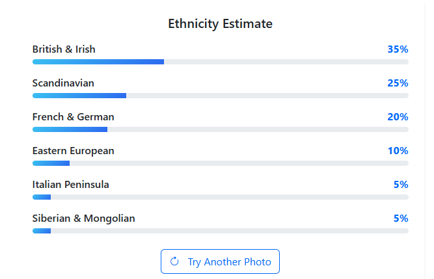434x279 pixels.
Task: Click the British & Irish progress bar
Action: pos(220,62)
